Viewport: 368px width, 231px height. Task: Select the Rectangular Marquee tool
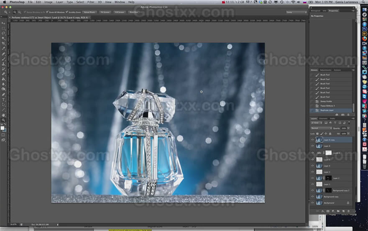click(3, 28)
